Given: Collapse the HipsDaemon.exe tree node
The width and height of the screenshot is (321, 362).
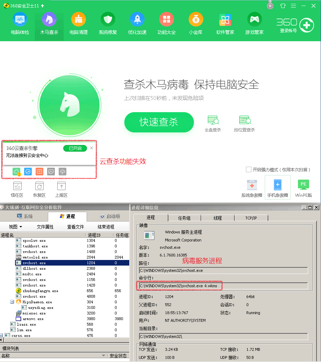Looking at the screenshot, I should (12, 302).
